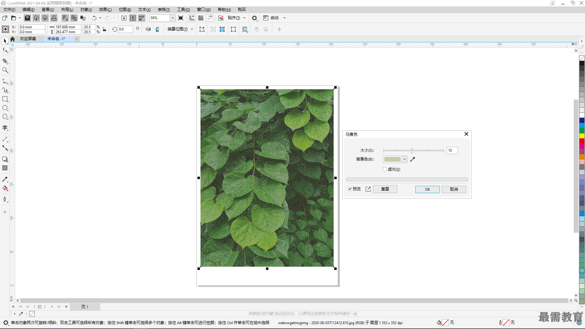Open the 启动 launch dropdown arrow

(285, 18)
